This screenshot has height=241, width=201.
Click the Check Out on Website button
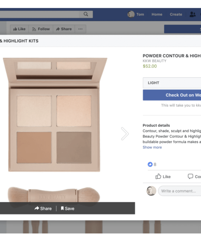[x=172, y=95]
